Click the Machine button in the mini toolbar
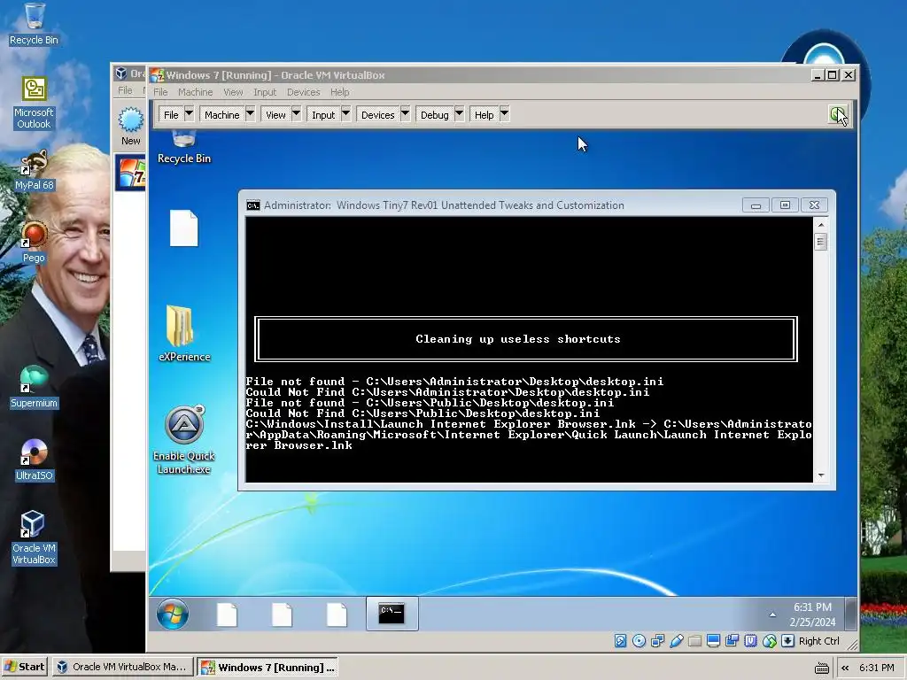This screenshot has width=907, height=680. [222, 114]
